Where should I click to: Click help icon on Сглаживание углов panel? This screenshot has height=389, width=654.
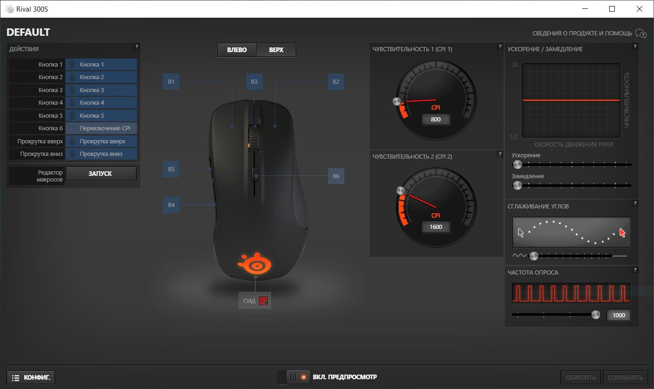click(635, 204)
